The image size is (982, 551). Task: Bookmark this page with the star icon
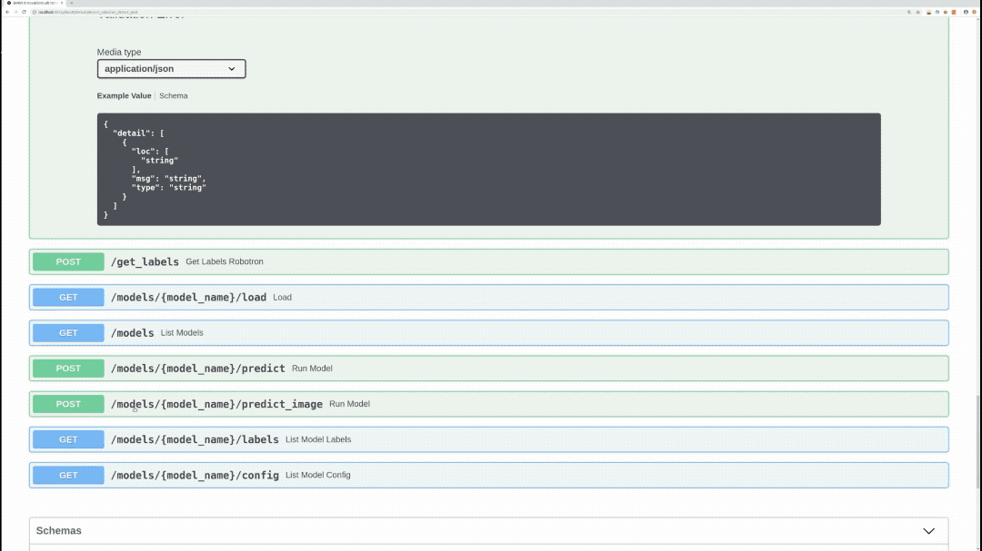point(918,12)
